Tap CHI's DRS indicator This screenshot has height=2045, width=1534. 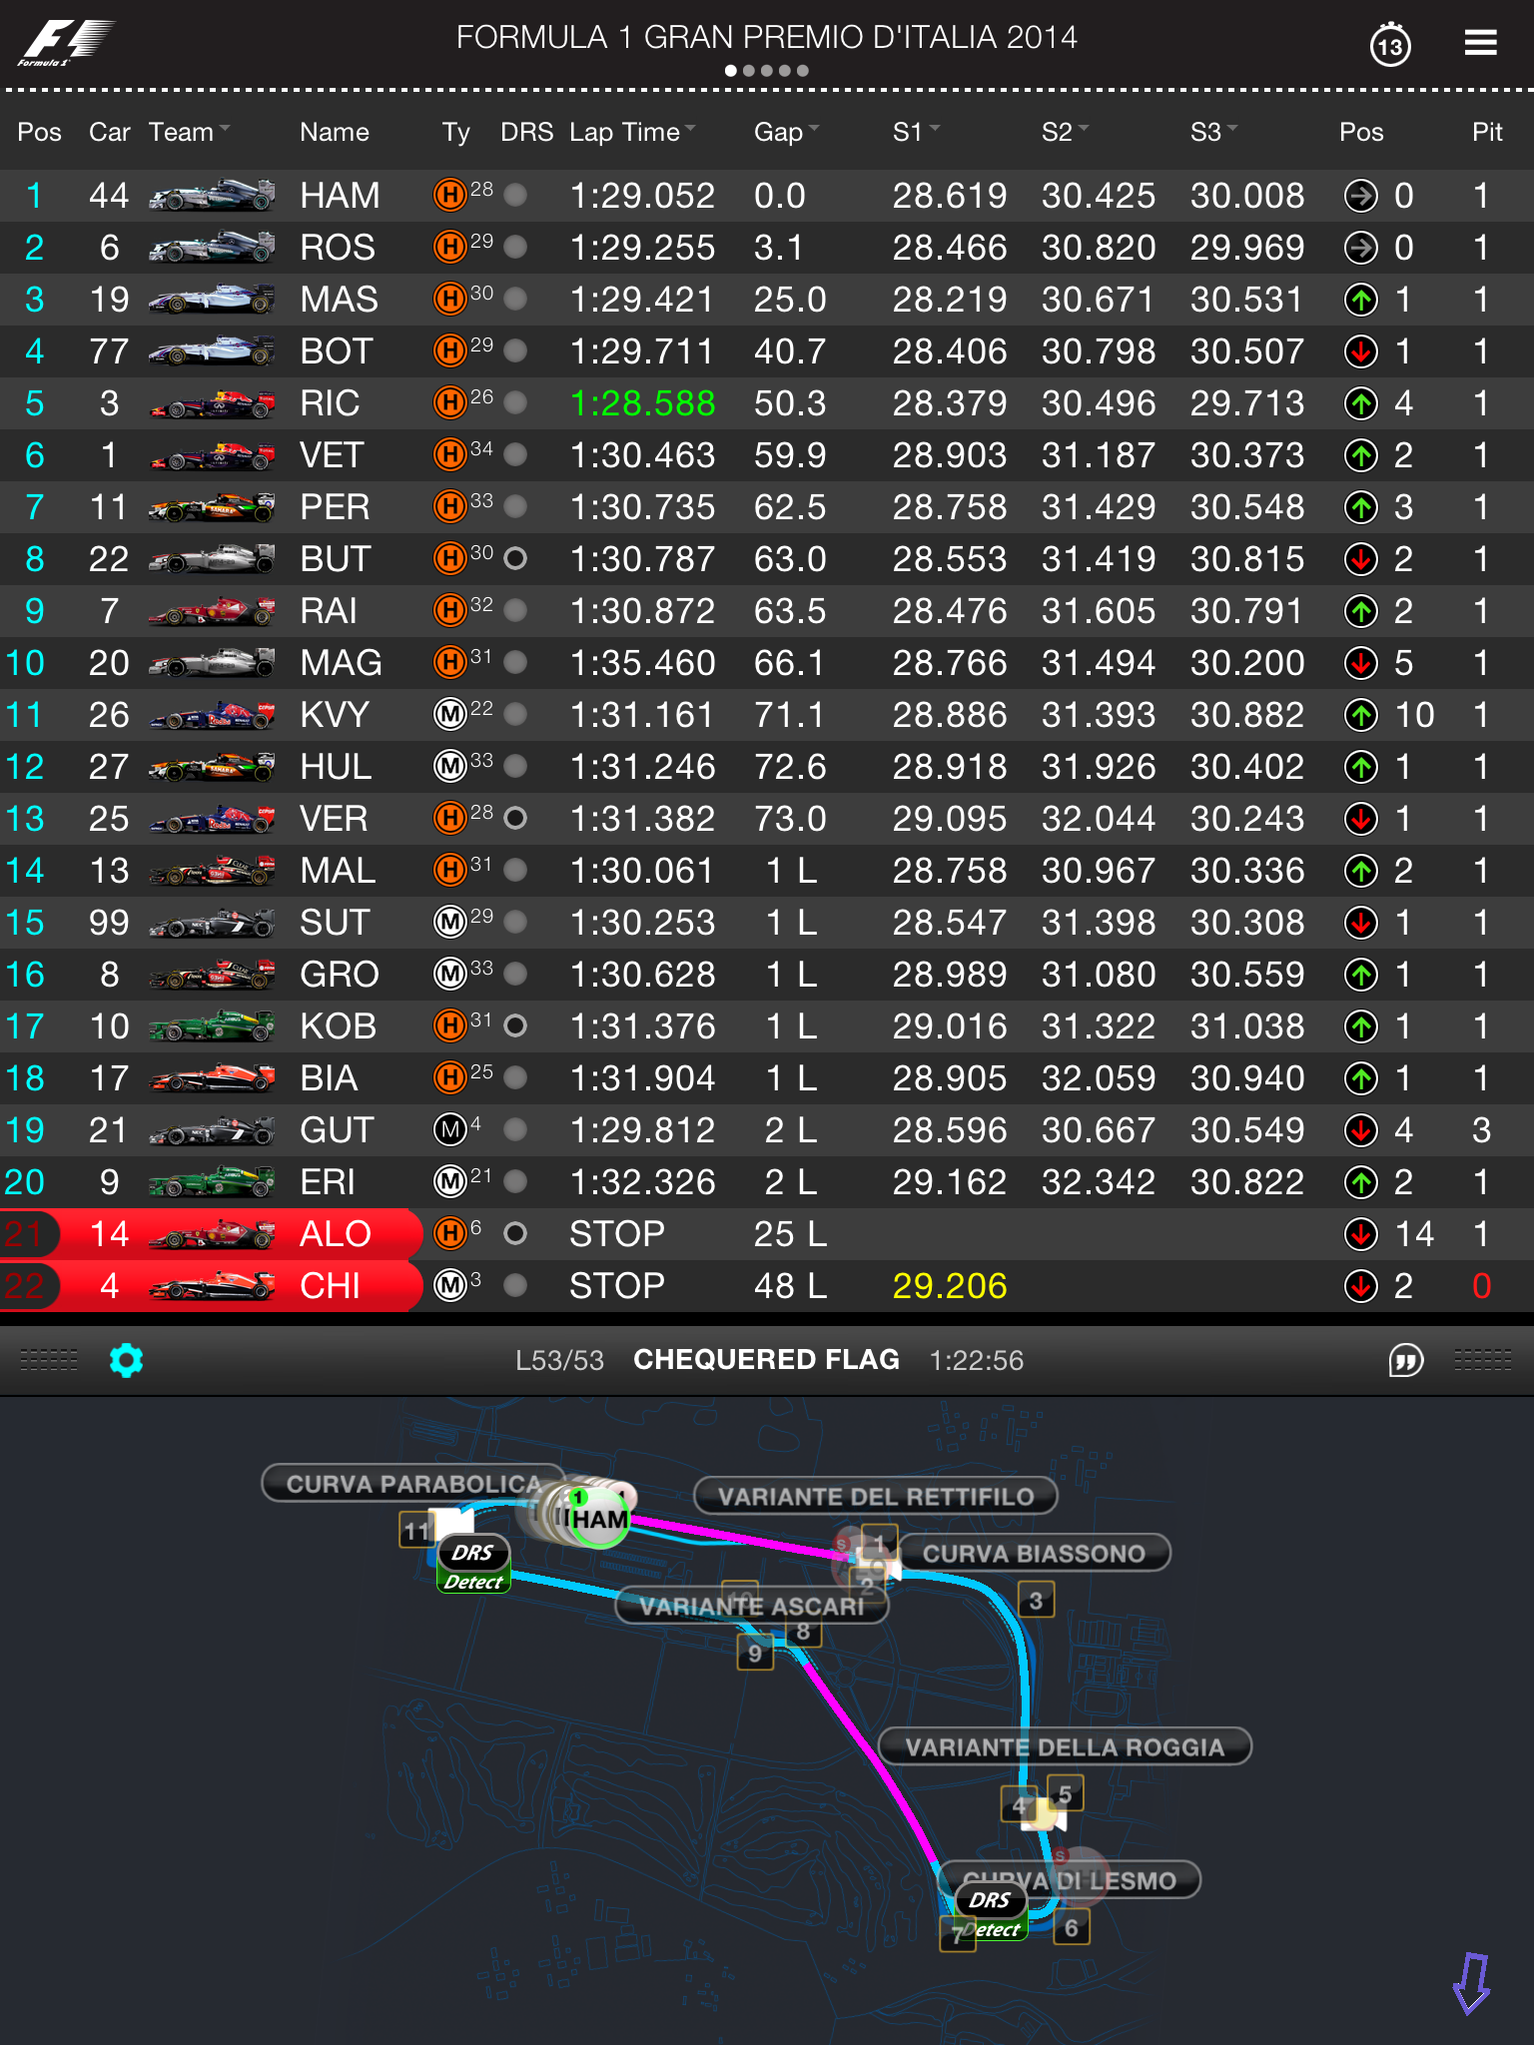(515, 1285)
